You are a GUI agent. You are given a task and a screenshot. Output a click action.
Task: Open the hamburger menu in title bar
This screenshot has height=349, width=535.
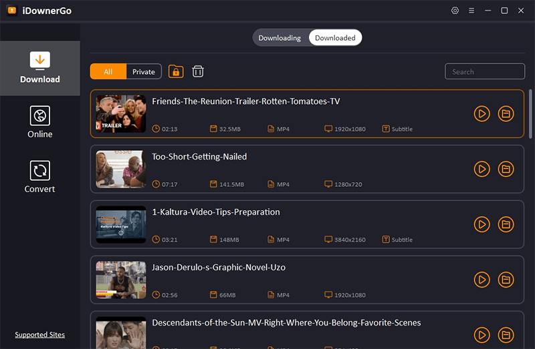(471, 11)
